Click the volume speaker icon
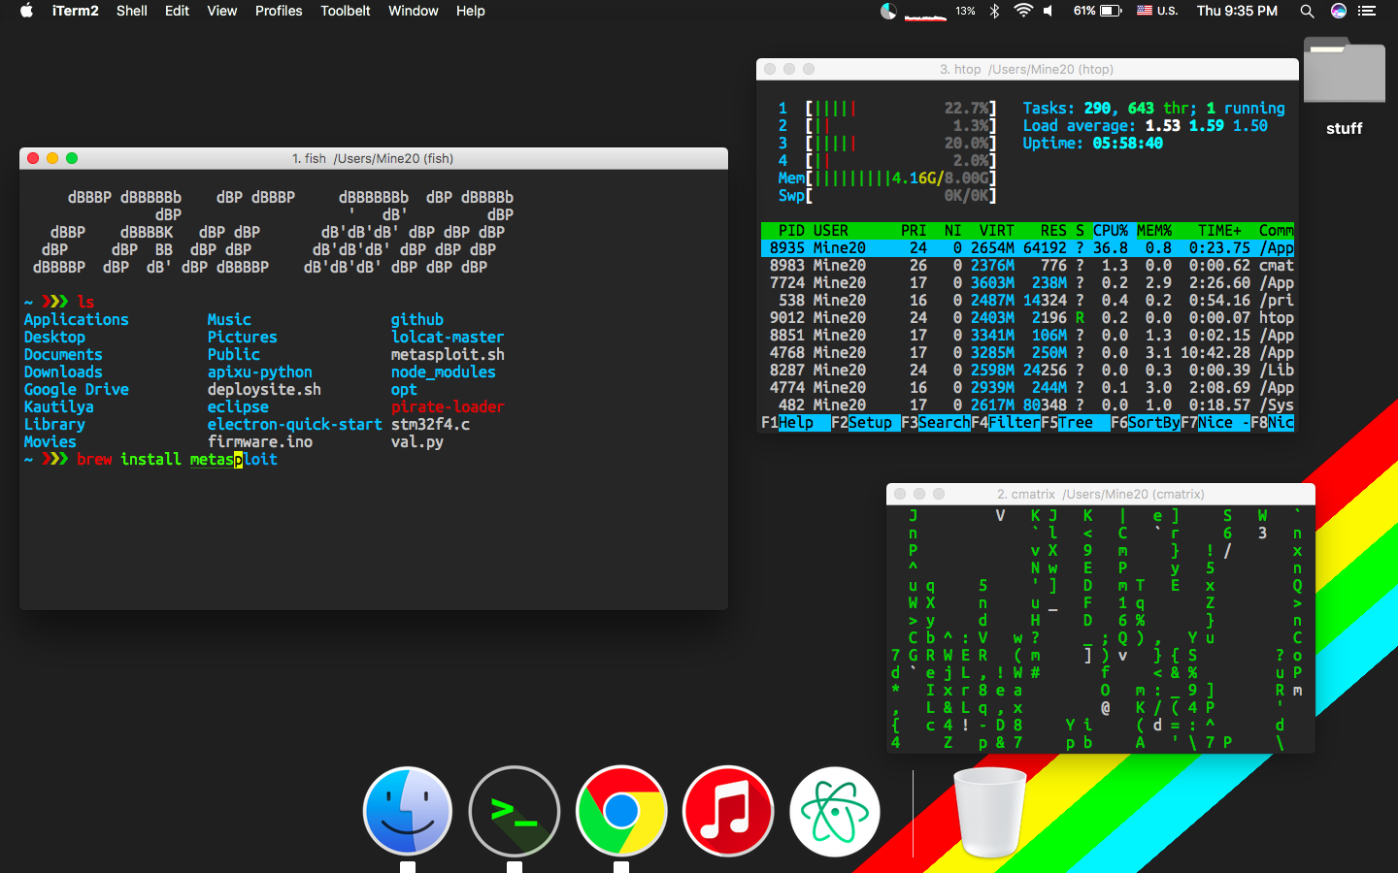Viewport: 1398px width, 873px height. (1048, 11)
